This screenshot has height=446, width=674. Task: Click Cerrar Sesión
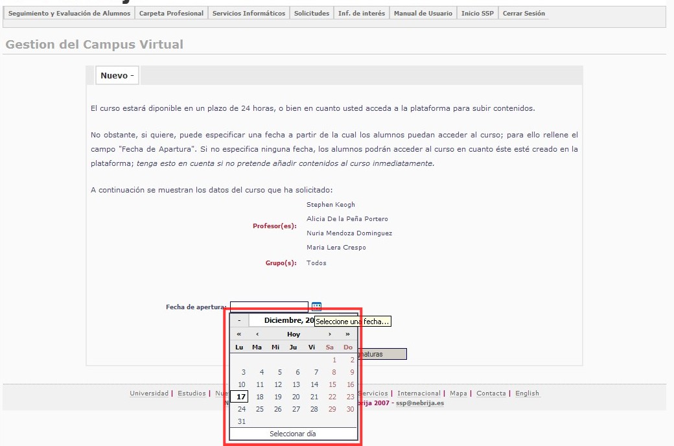[524, 14]
